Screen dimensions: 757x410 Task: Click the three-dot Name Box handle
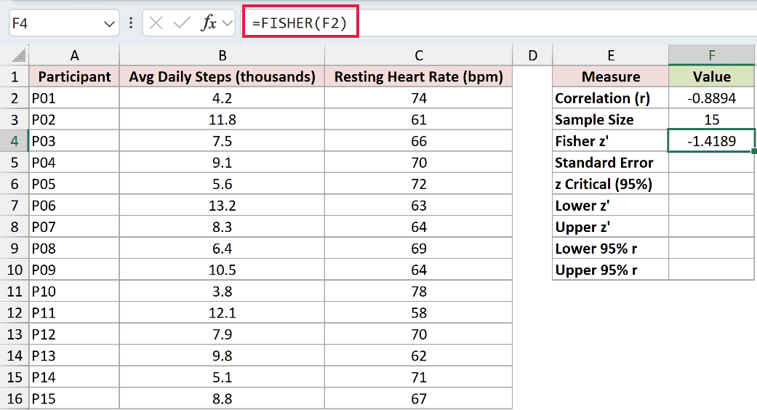(x=131, y=23)
